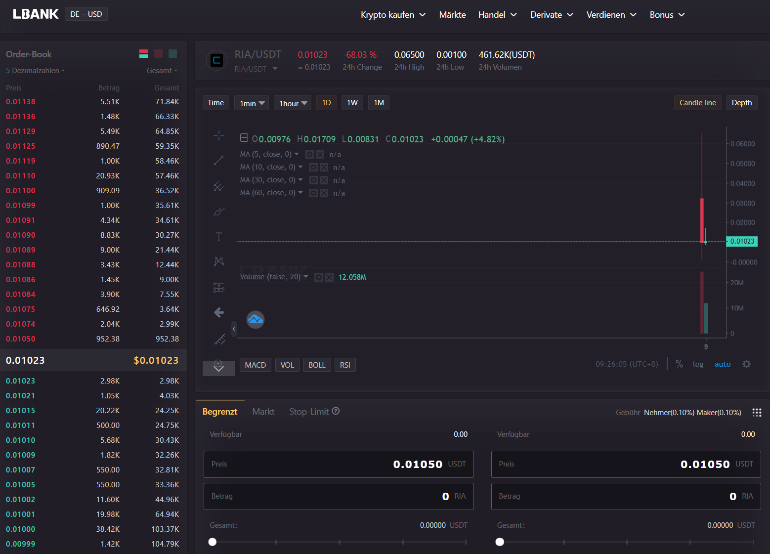Remove the Volume indicator

(329, 277)
